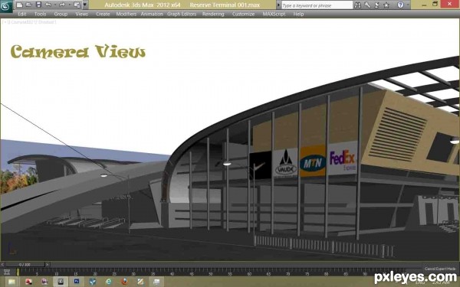Click the viewport label in top-left corner

pos(29,22)
